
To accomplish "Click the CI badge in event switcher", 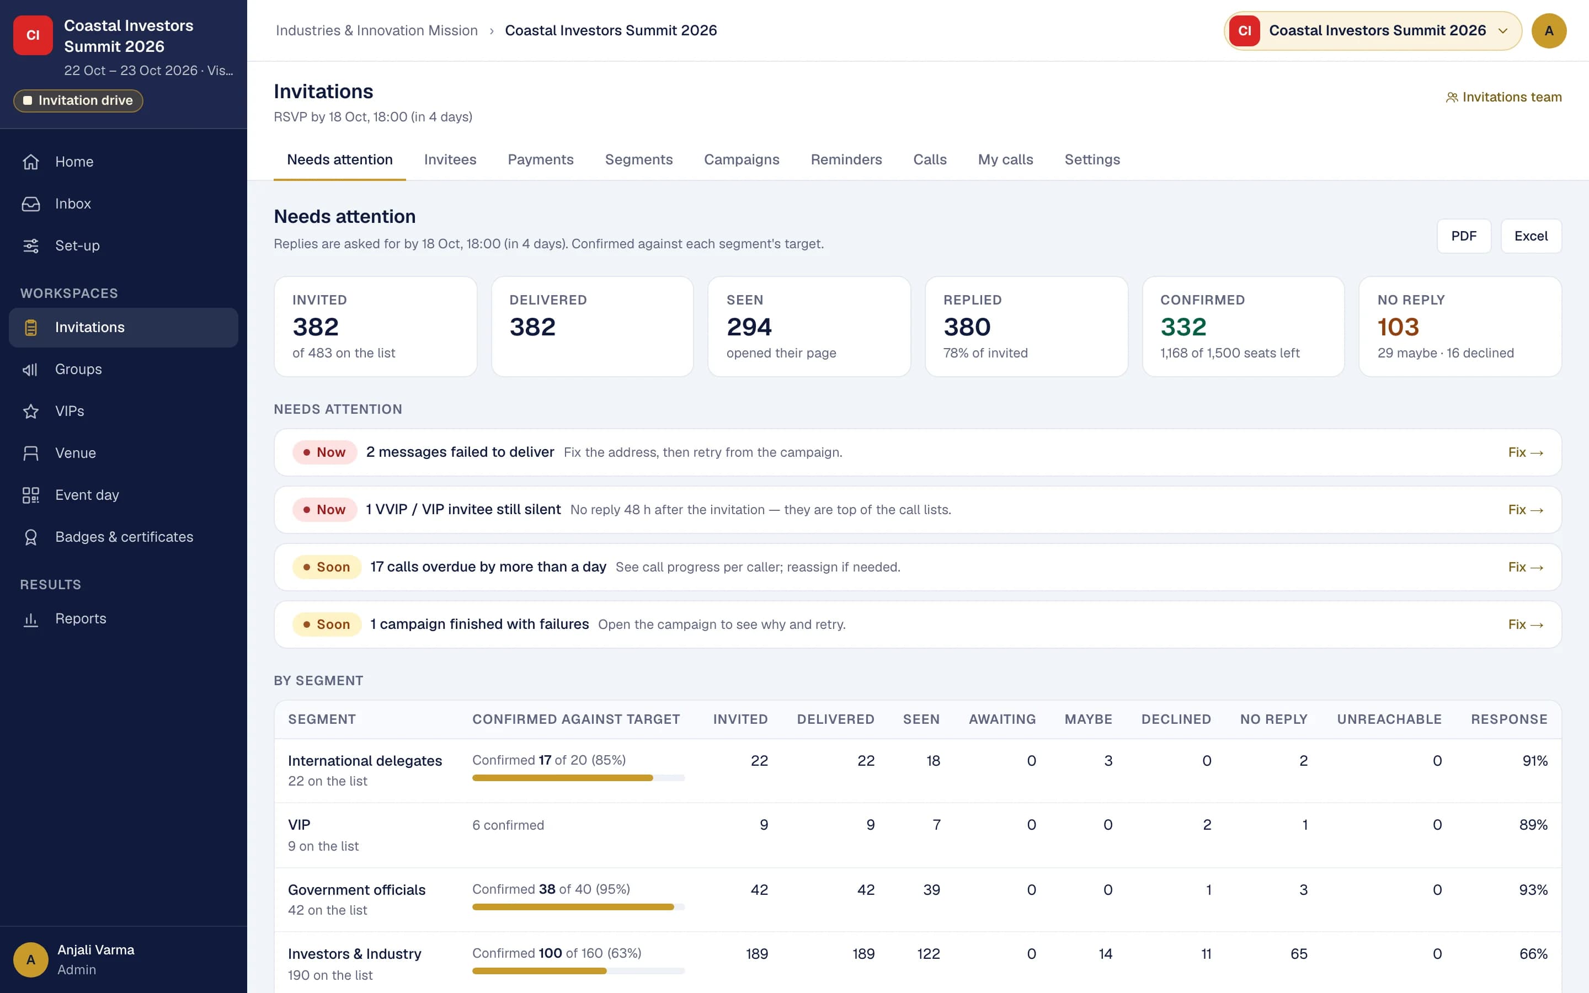I will coord(1244,31).
